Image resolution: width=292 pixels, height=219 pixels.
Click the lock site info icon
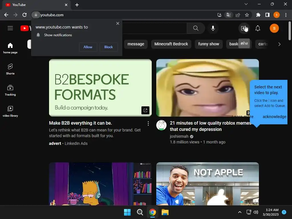point(36,15)
